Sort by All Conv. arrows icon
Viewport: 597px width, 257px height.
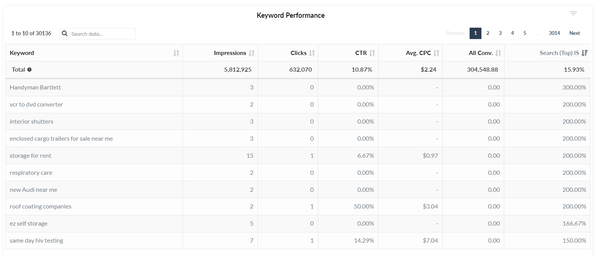[x=498, y=53]
